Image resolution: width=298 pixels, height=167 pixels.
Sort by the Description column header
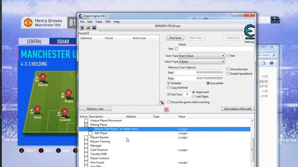pyautogui.click(x=96, y=116)
